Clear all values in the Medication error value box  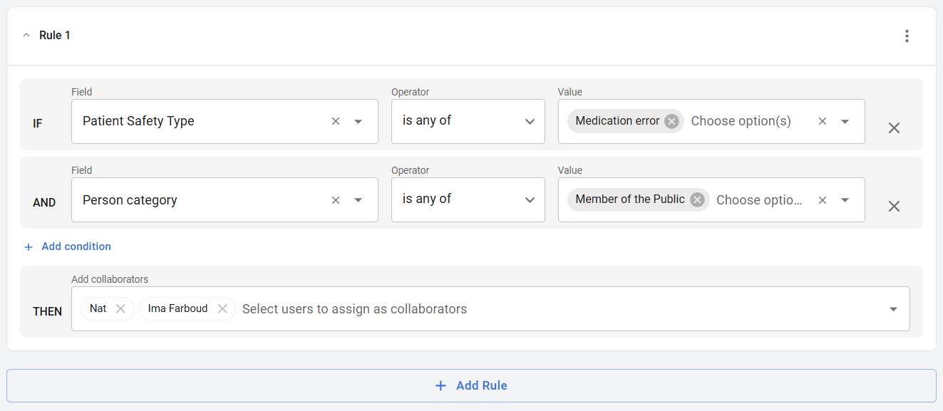(822, 121)
